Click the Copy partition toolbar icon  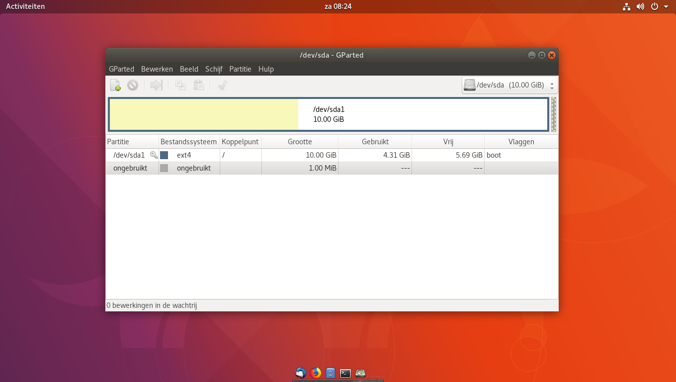pyautogui.click(x=180, y=85)
